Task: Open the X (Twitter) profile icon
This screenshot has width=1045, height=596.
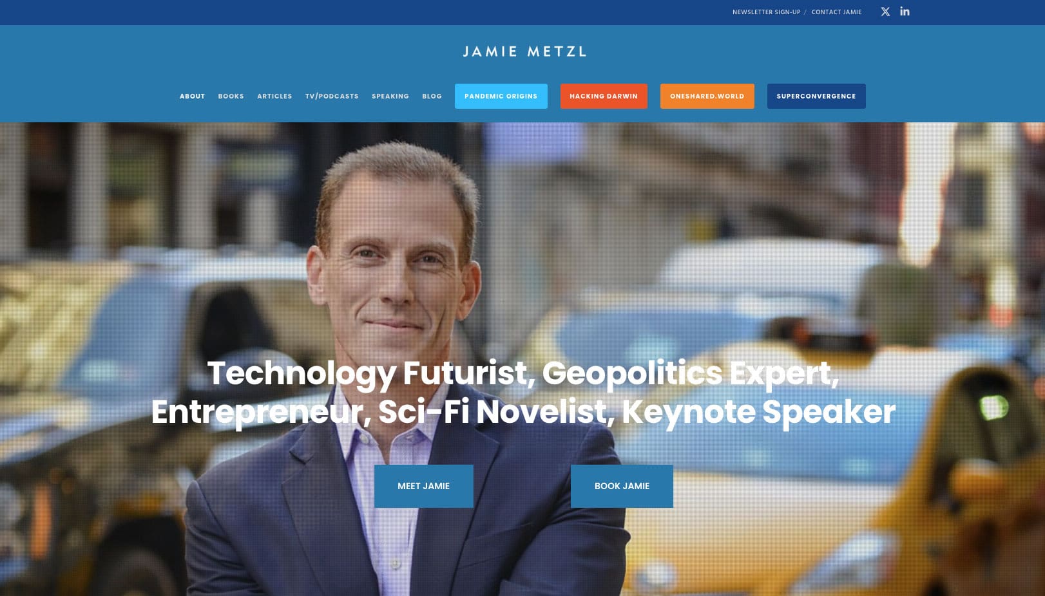Action: (x=885, y=12)
